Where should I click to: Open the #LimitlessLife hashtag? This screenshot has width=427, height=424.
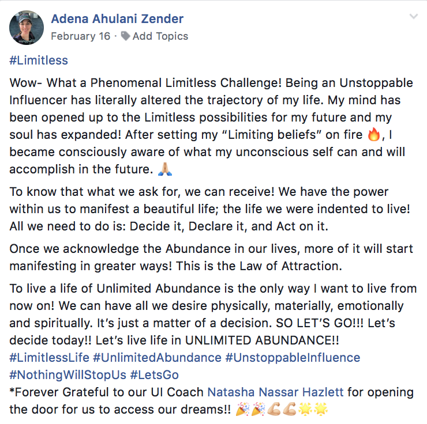[x=49, y=358]
